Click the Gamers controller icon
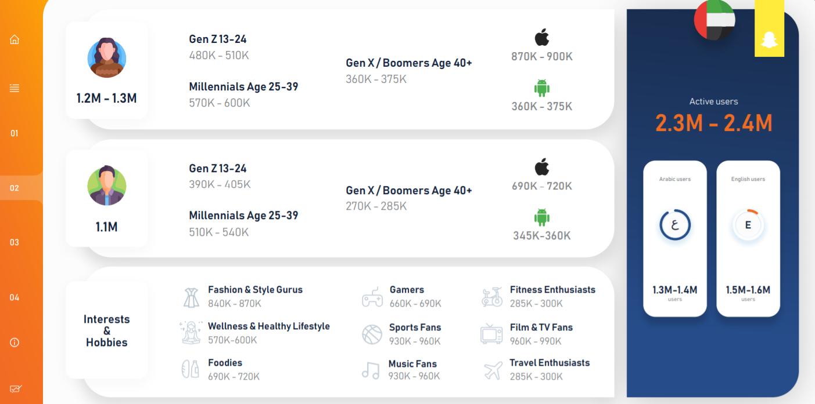The height and width of the screenshot is (404, 815). point(372,296)
